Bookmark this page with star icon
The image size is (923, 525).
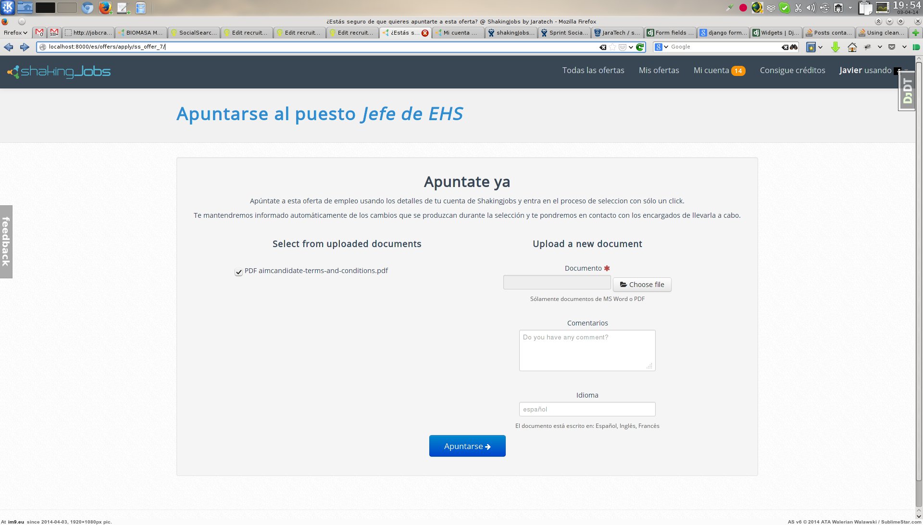click(612, 47)
